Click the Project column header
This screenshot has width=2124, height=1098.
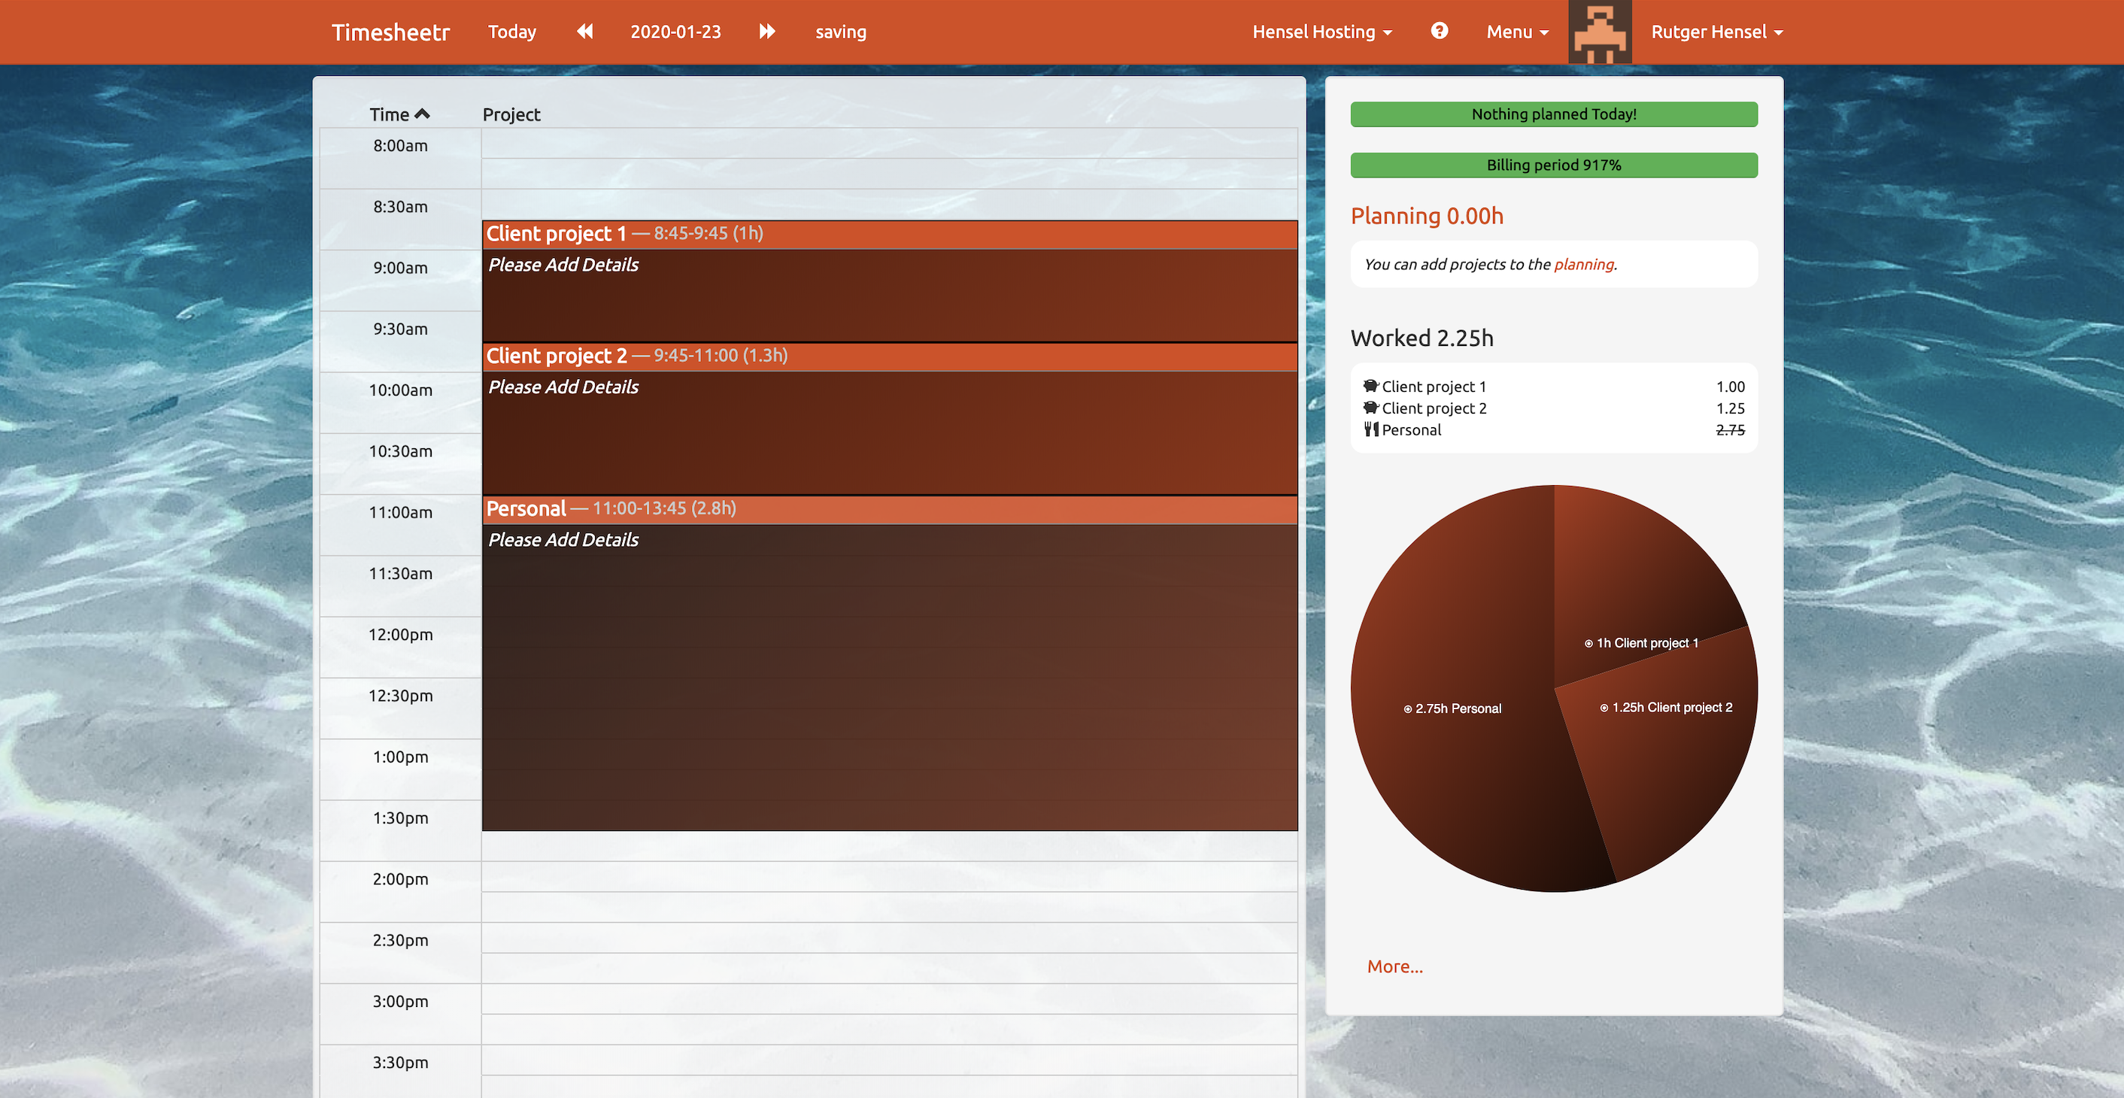point(511,114)
